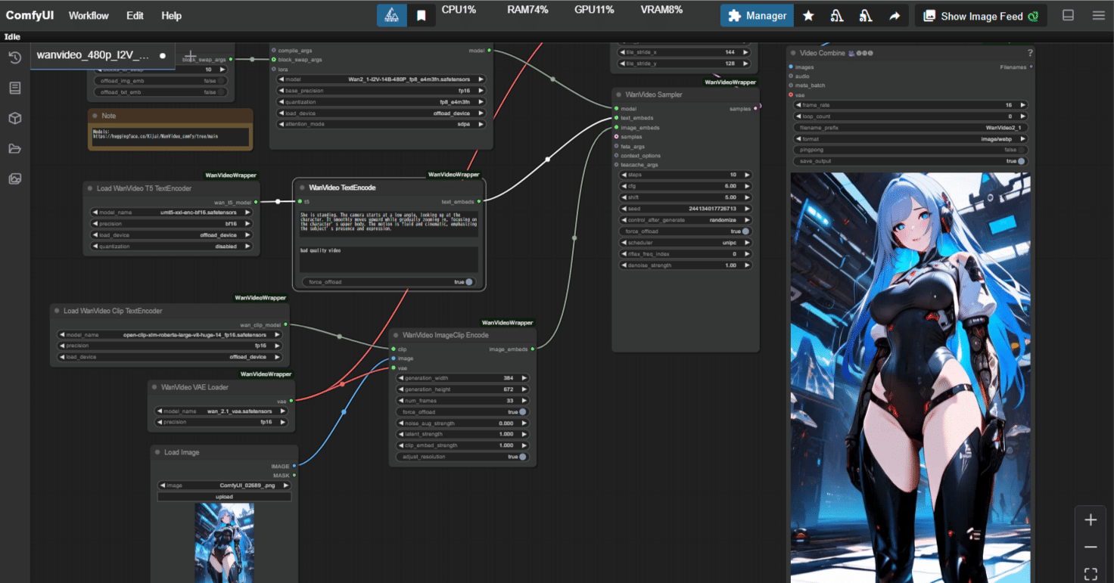Open the workflows folder sidebar icon

pos(14,149)
